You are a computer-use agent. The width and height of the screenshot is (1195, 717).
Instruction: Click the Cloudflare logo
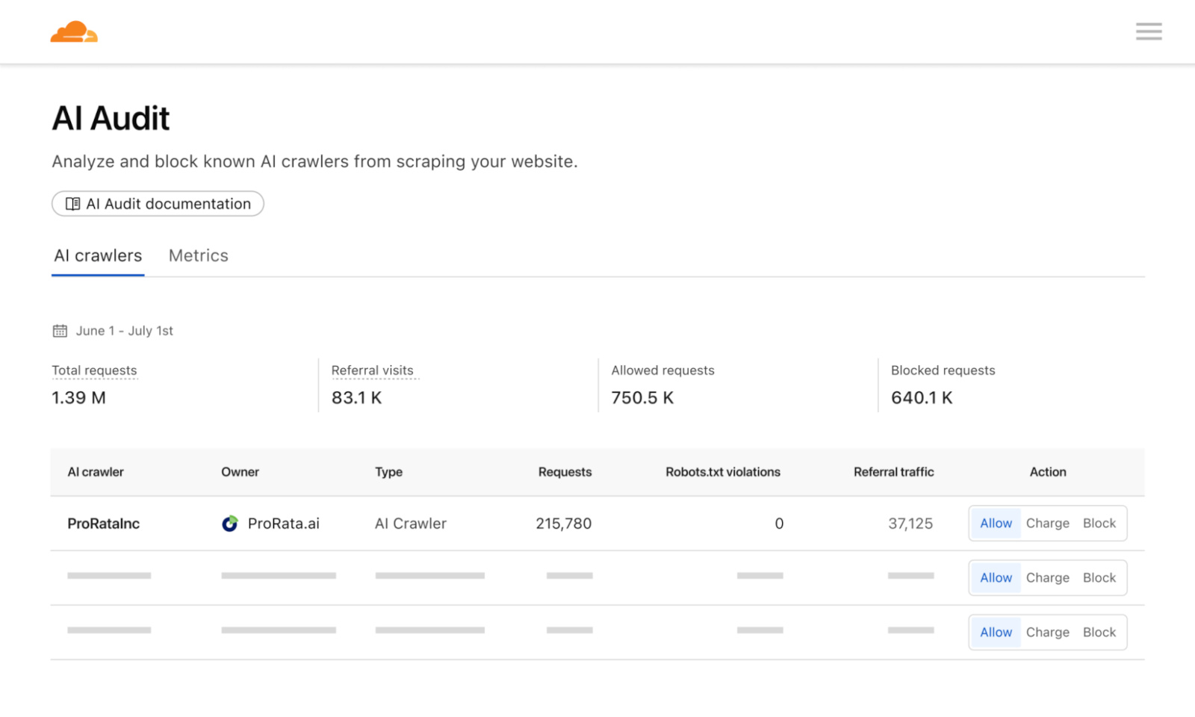click(x=72, y=31)
